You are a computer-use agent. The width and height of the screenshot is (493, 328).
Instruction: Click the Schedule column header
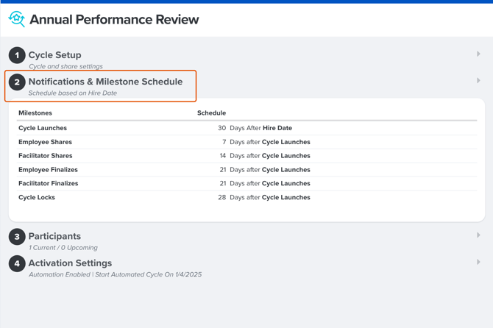pyautogui.click(x=211, y=113)
